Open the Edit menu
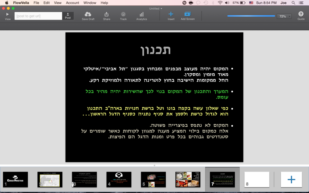This screenshot has width=309, height=193. 46,3
